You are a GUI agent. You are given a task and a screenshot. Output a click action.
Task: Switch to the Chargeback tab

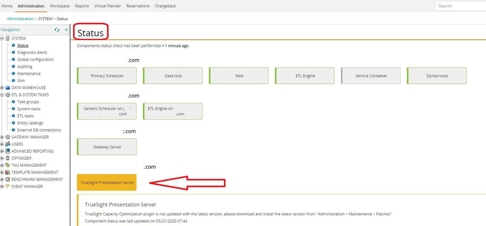165,6
